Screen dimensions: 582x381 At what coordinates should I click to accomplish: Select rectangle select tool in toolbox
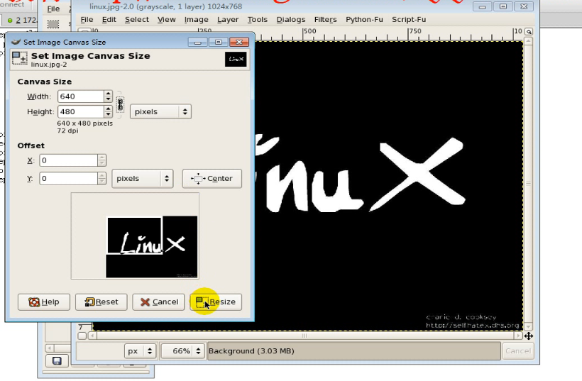click(53, 23)
